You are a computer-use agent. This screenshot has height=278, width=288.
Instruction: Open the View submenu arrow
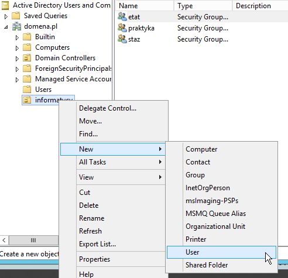tap(160, 177)
